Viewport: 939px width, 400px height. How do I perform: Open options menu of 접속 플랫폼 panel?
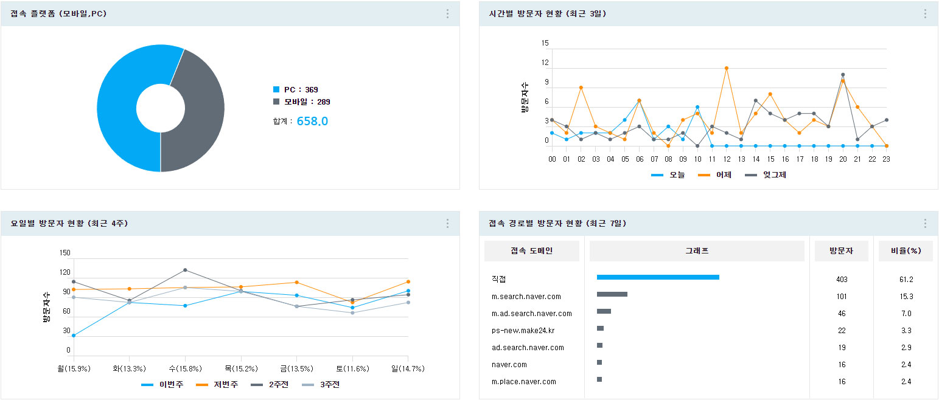click(447, 13)
